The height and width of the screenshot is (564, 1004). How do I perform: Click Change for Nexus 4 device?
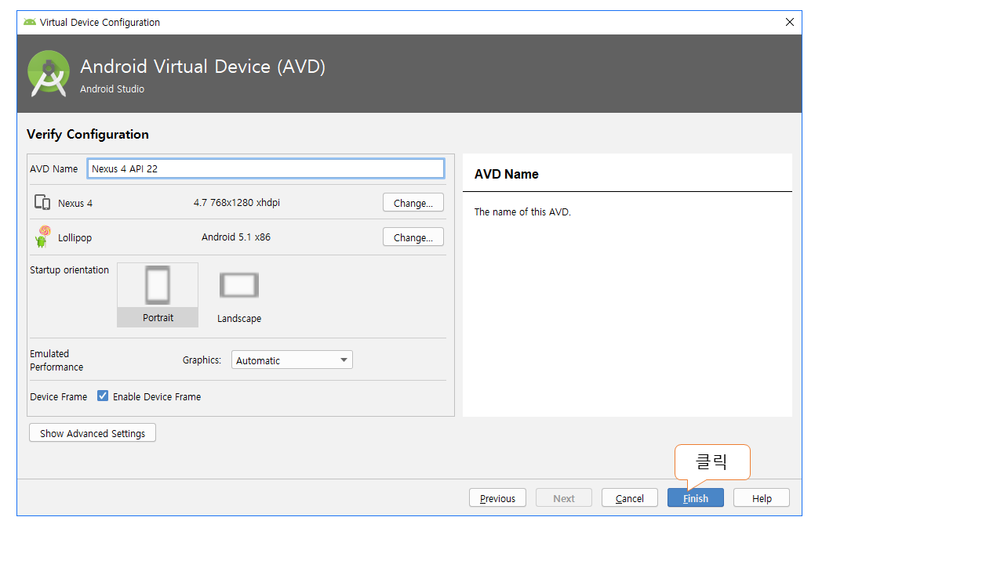(x=413, y=203)
